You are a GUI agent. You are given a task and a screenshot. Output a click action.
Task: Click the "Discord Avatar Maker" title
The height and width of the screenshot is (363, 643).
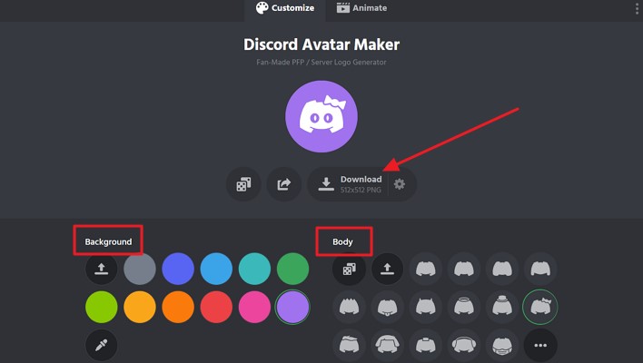(x=321, y=44)
